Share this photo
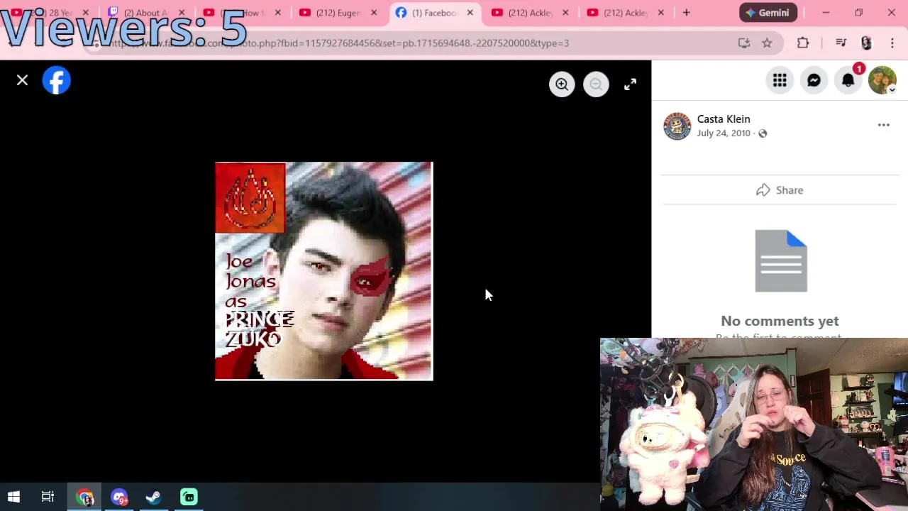Screen dimensions: 908x511 (780, 190)
